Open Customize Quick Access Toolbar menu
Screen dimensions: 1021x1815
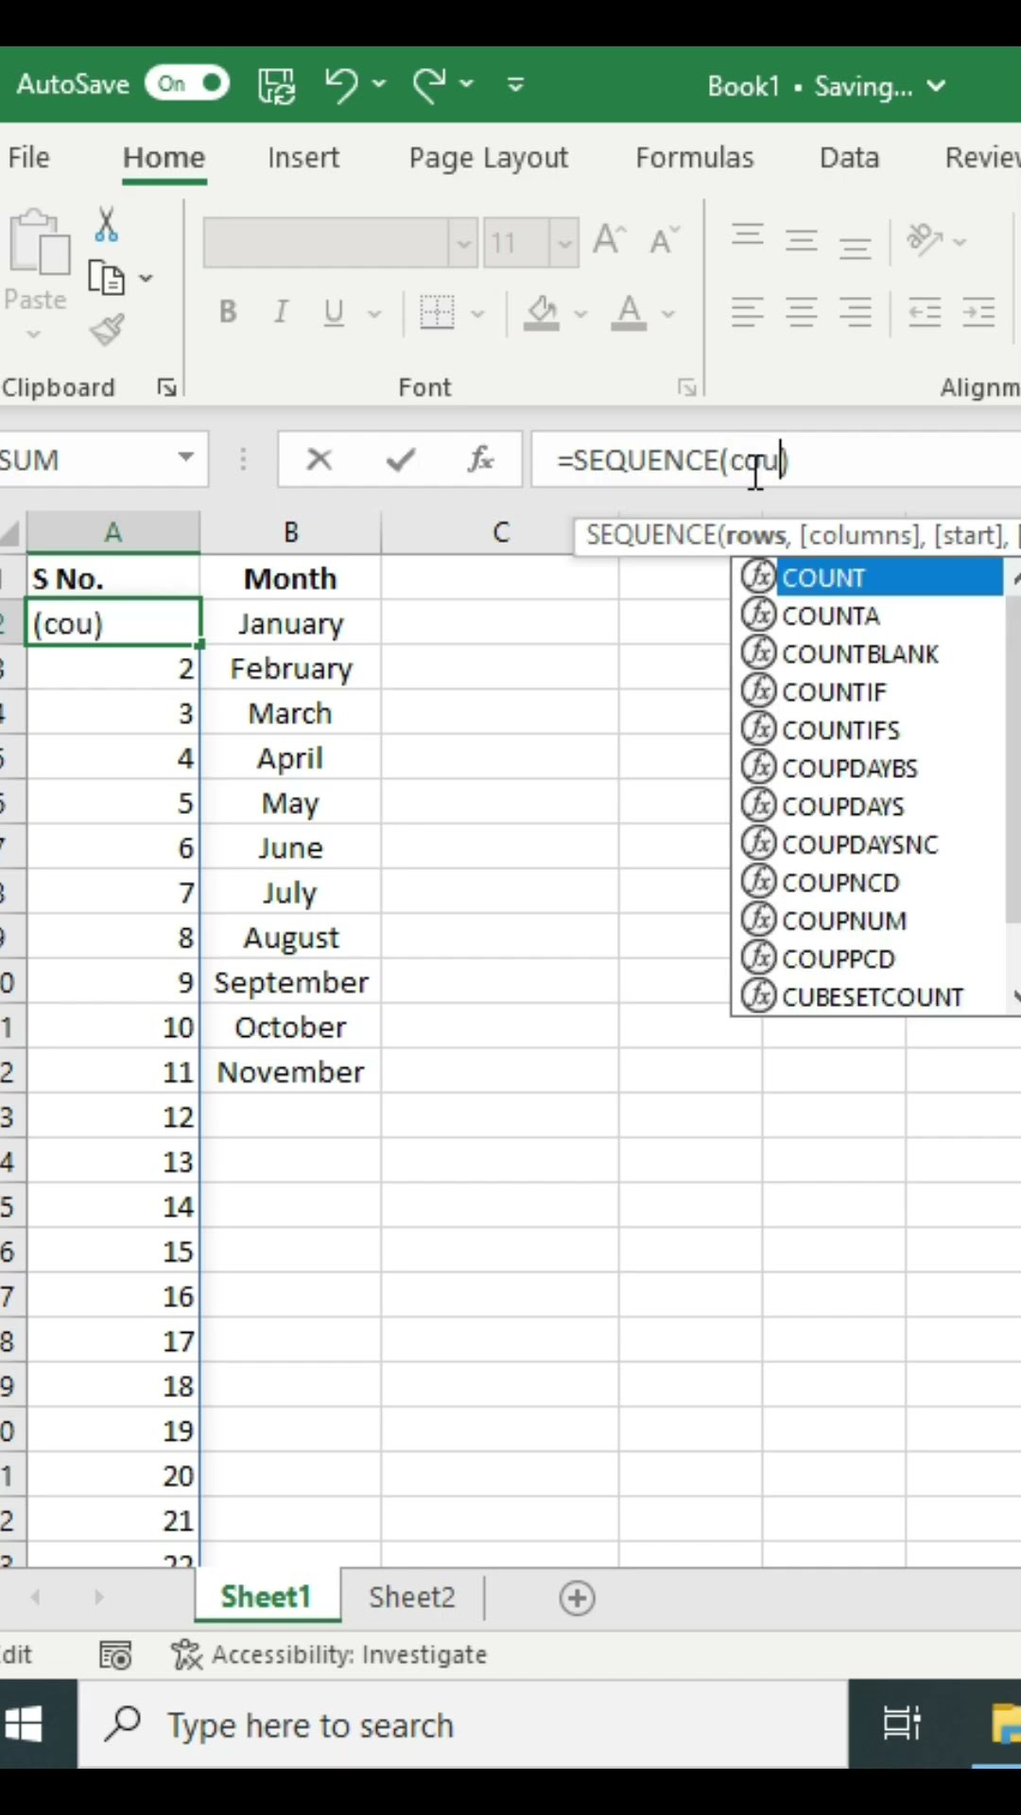515,85
